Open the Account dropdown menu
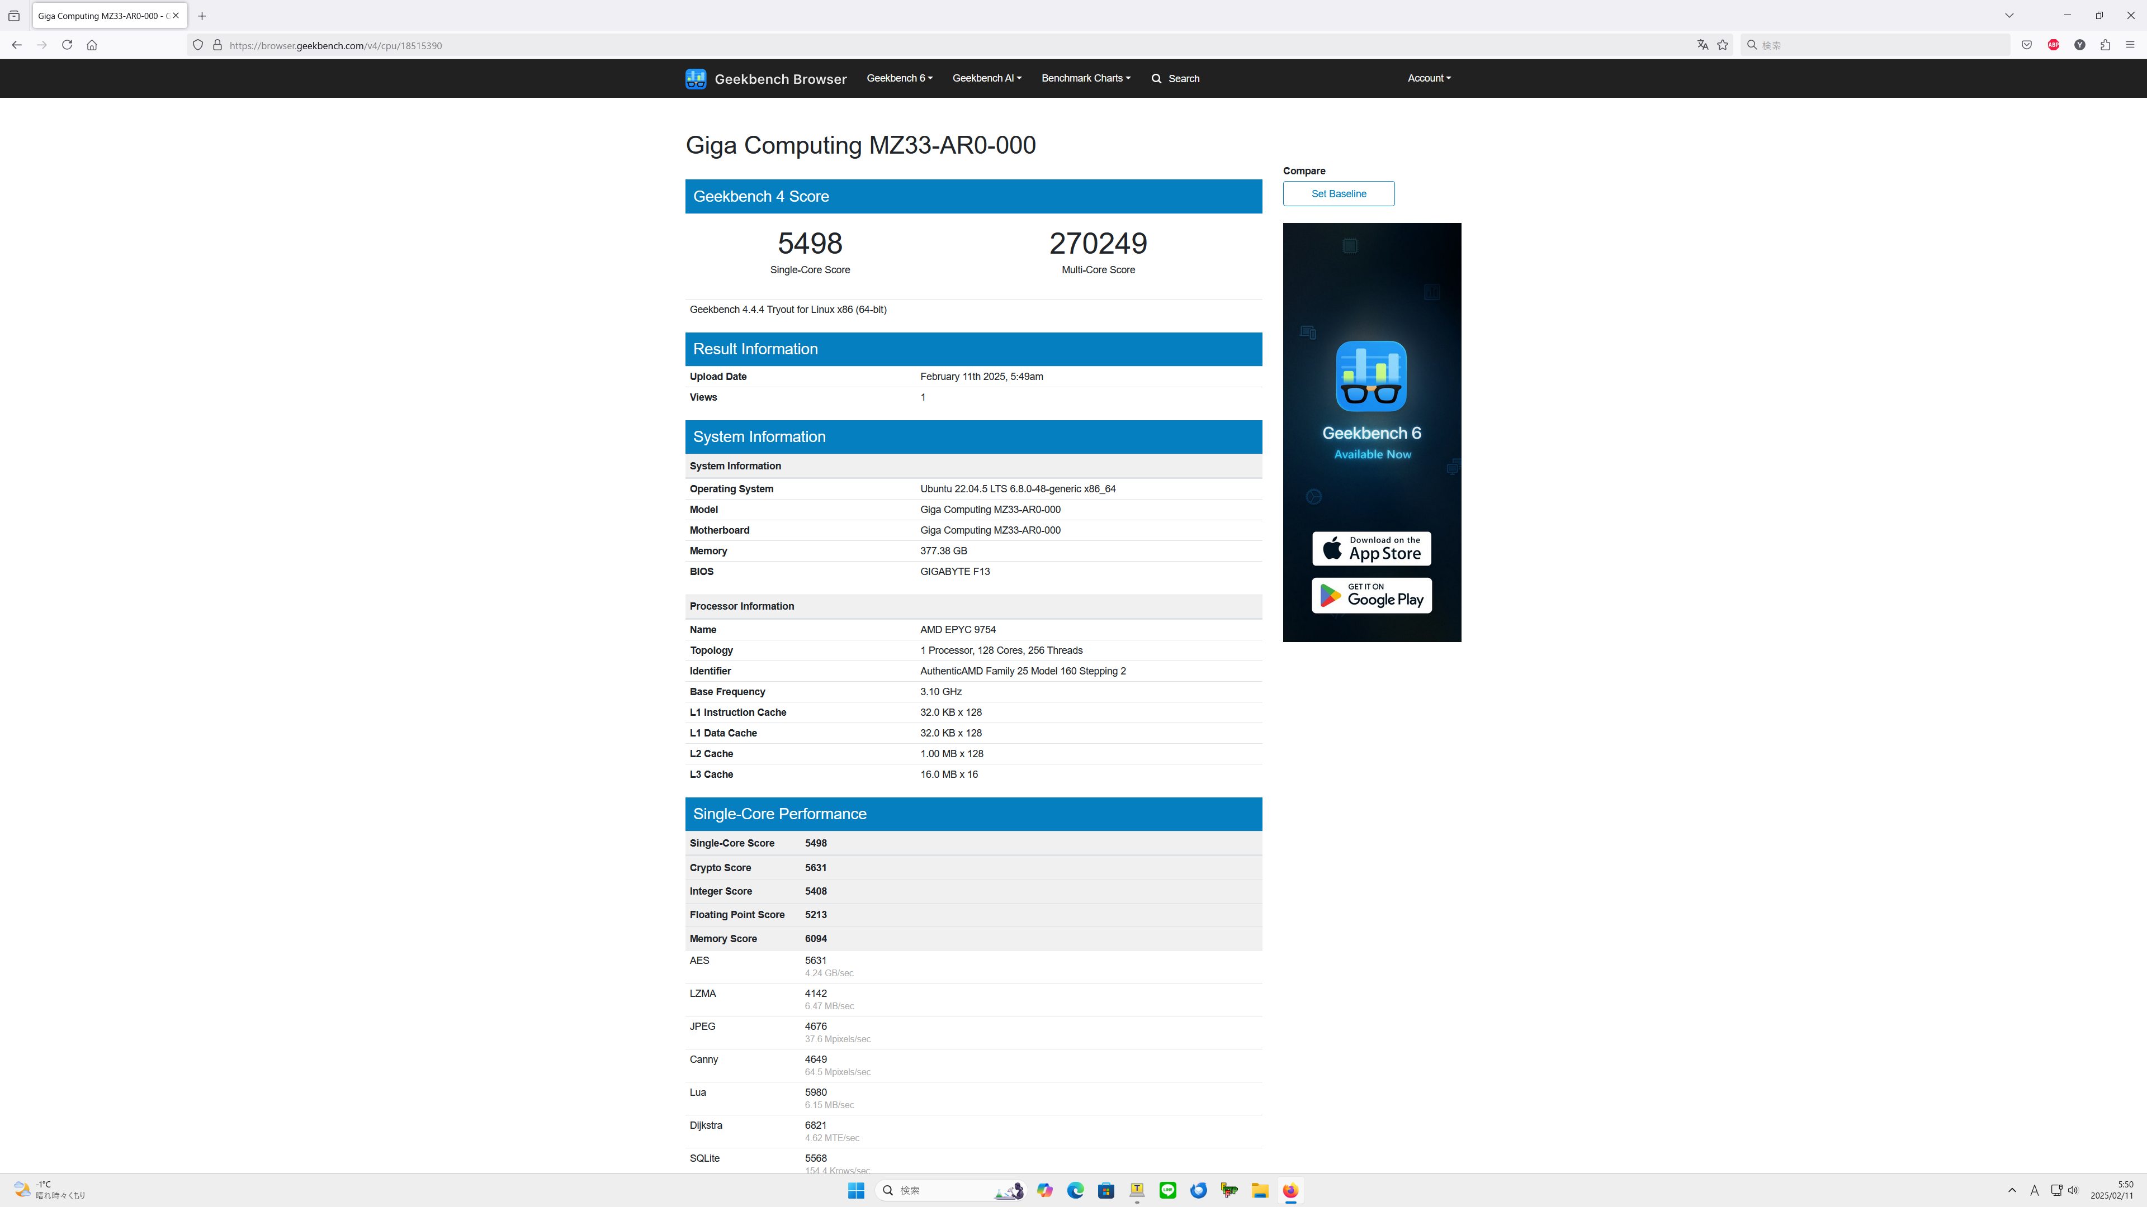 [1429, 78]
